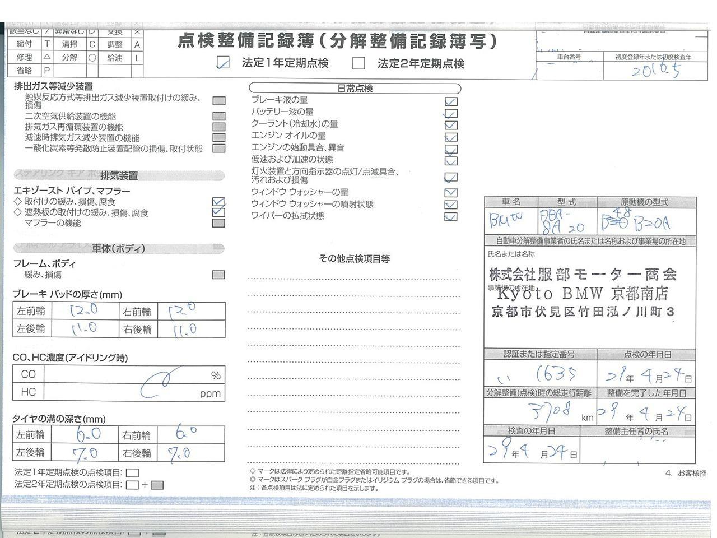Click the ブレーキ パッドの厚さ(mm) label
717x538 pixels.
pyautogui.click(x=67, y=295)
